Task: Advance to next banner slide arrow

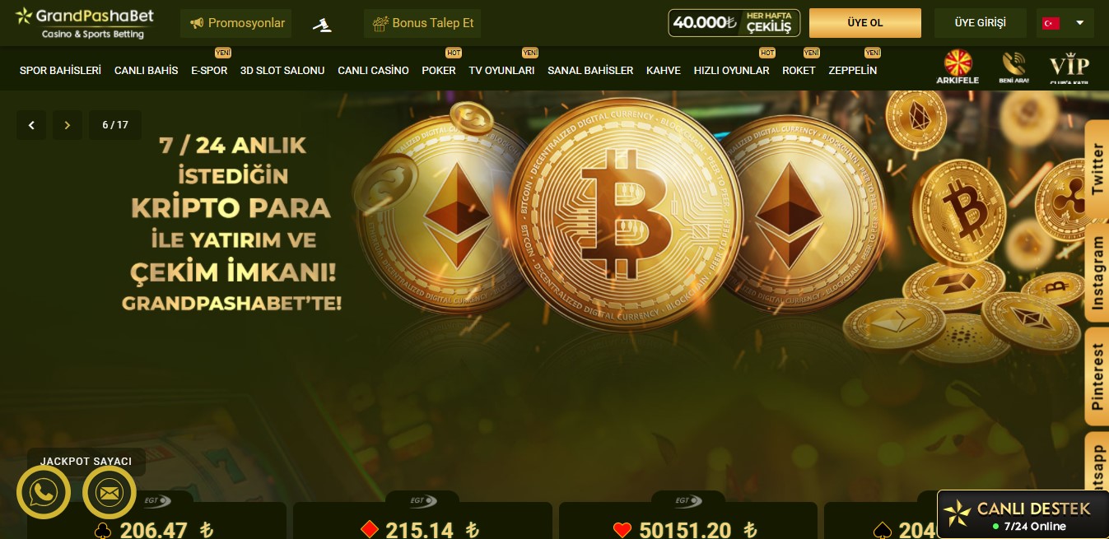Action: pos(68,125)
